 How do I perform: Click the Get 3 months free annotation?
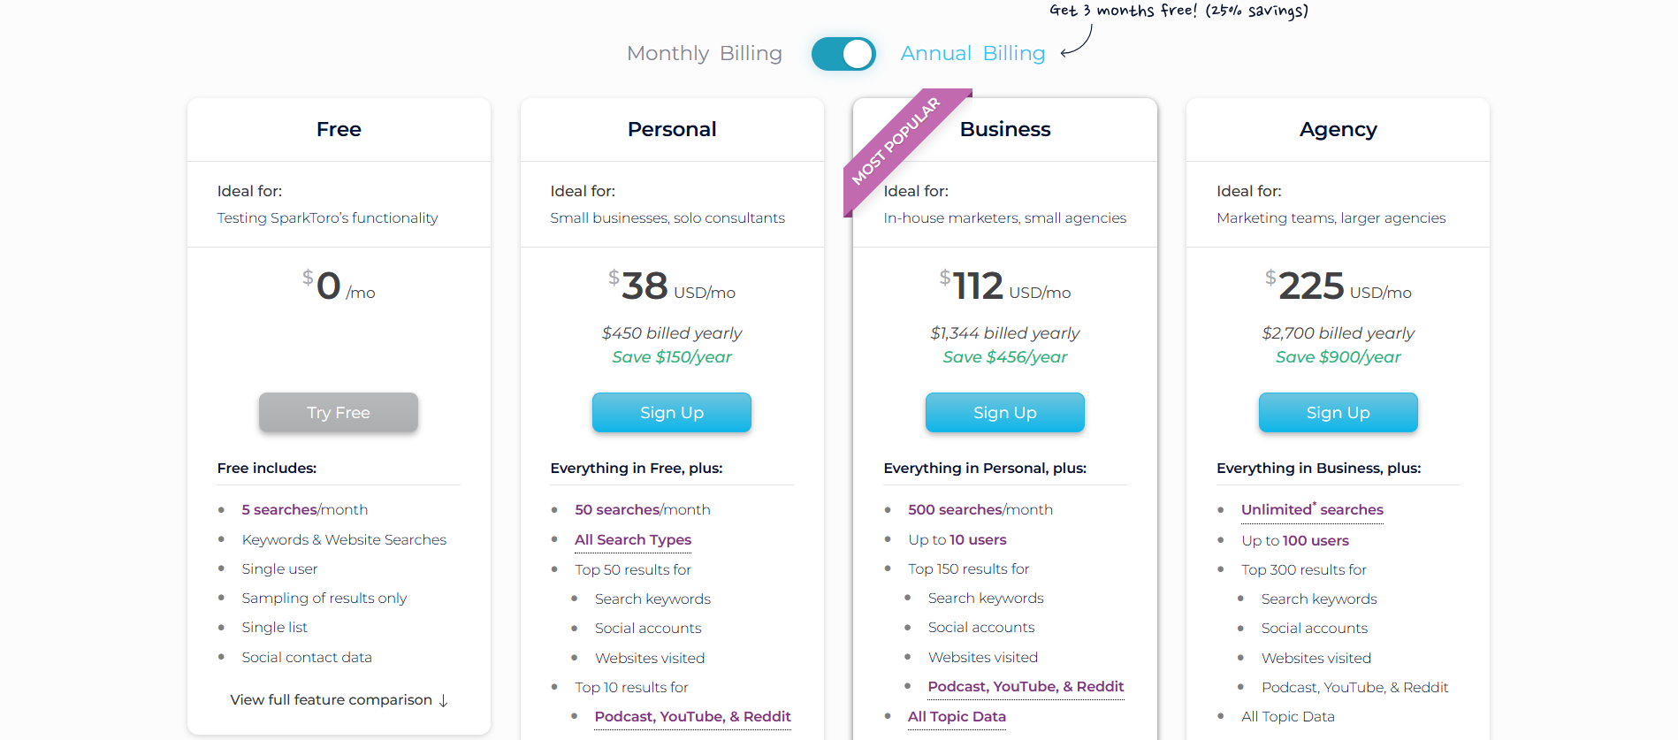(1178, 11)
